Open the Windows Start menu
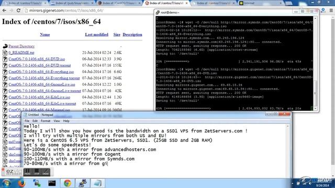Viewport: 335px width, 188px height. (x=6, y=183)
